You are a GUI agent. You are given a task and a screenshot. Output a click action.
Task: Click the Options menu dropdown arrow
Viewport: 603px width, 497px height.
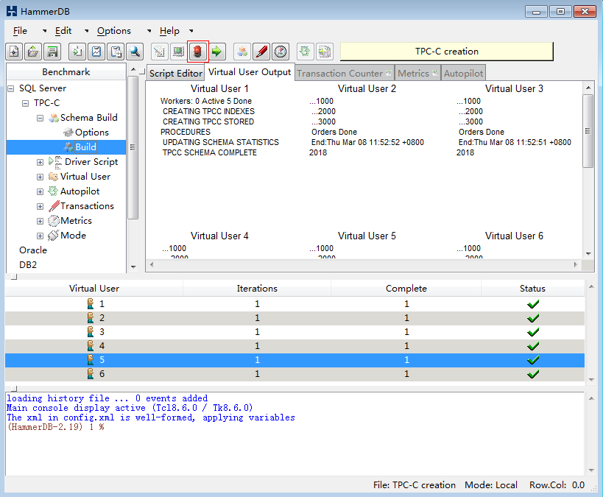149,31
